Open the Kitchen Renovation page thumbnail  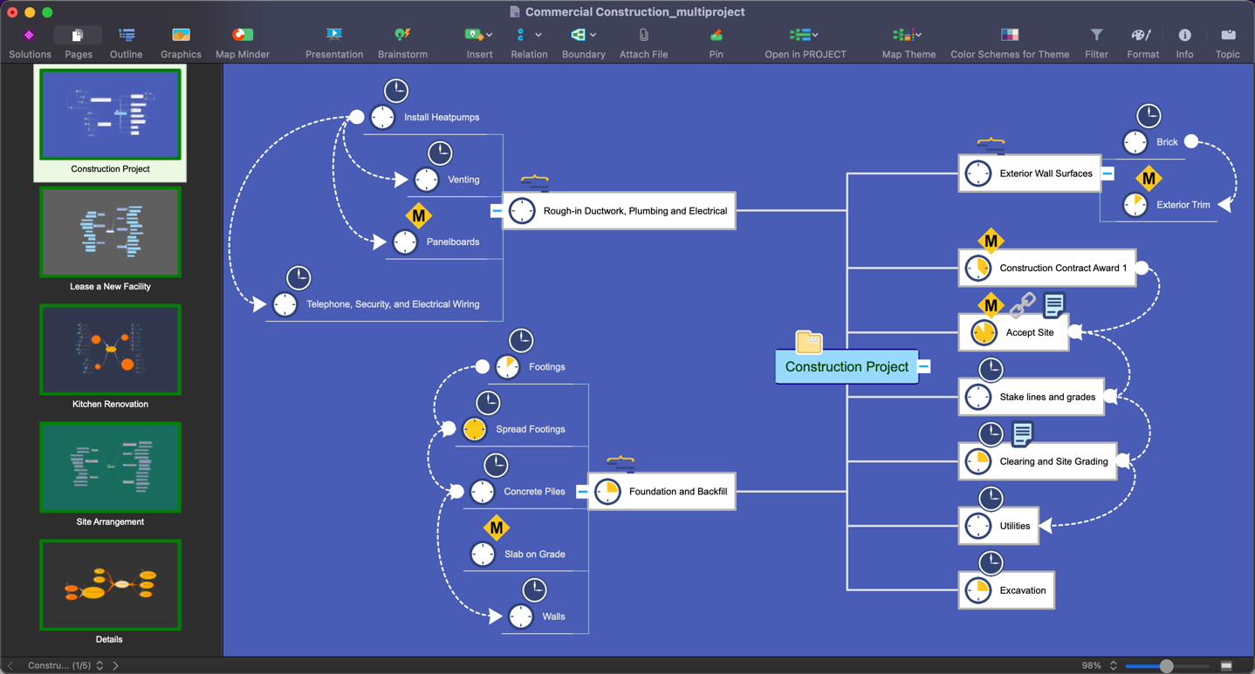tap(110, 350)
